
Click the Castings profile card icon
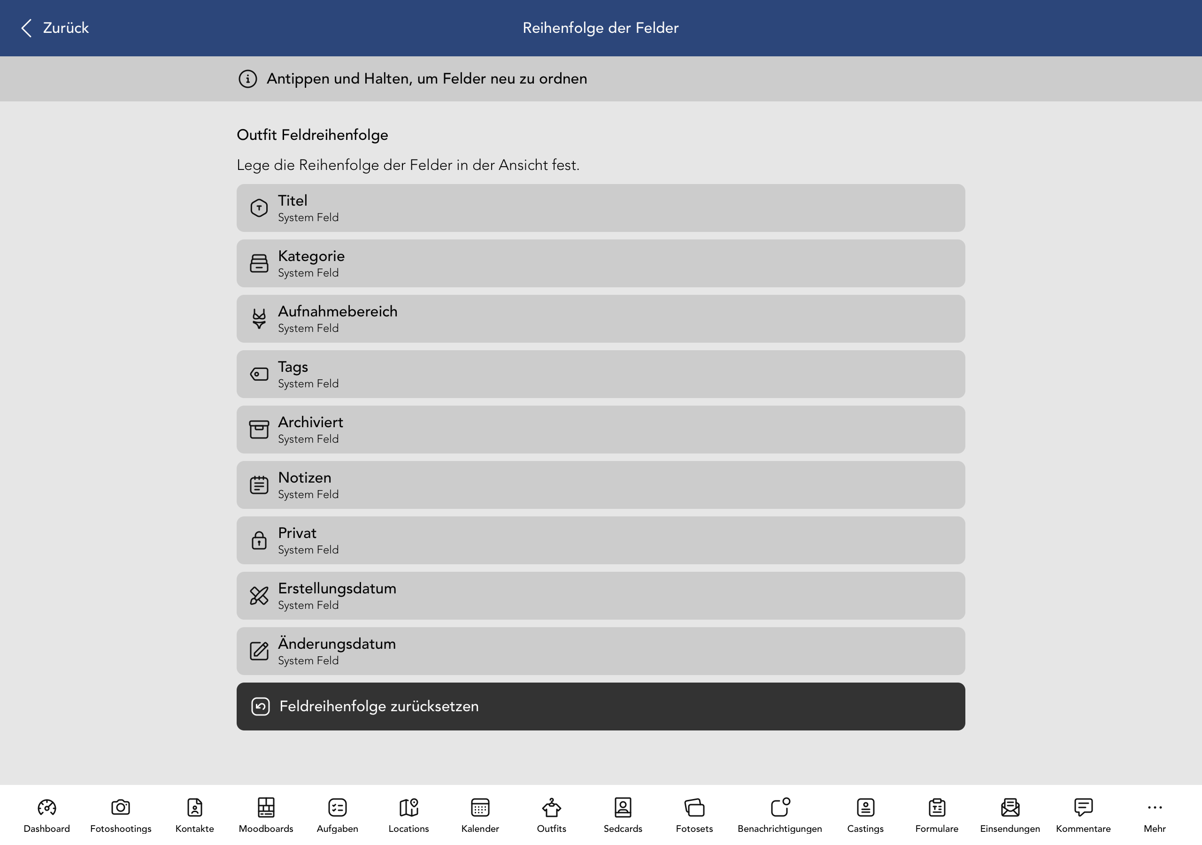tap(866, 808)
